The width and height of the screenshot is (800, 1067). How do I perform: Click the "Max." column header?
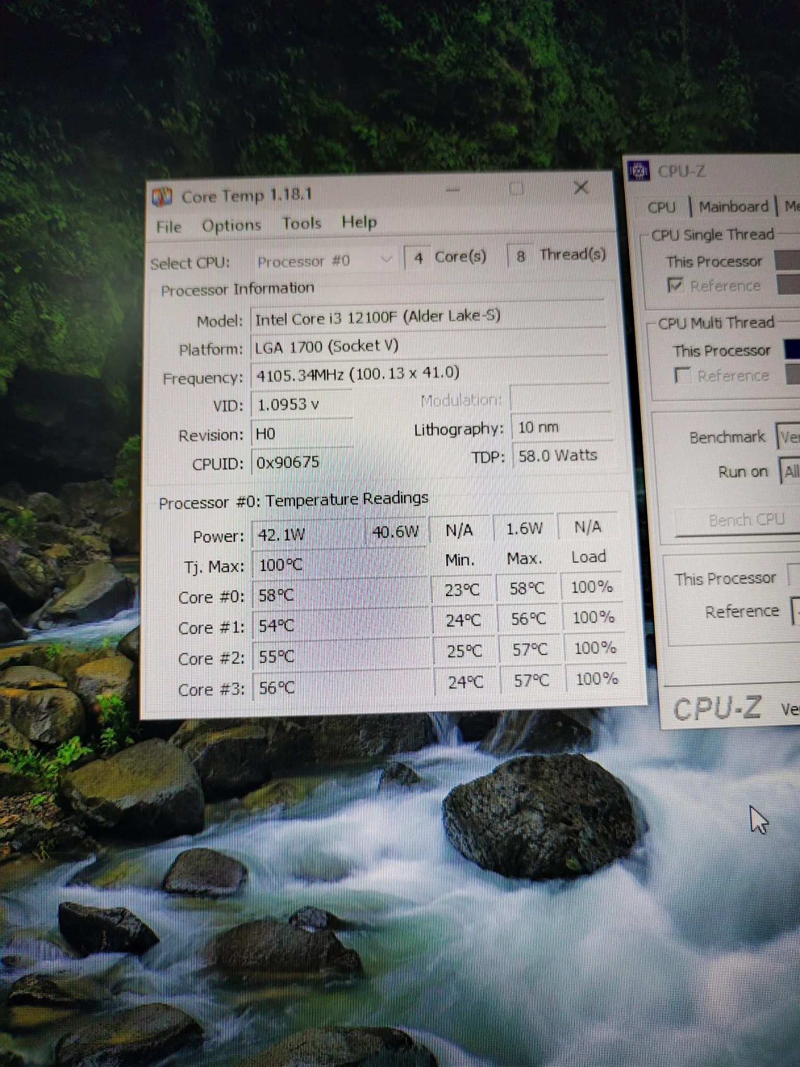[x=524, y=559]
